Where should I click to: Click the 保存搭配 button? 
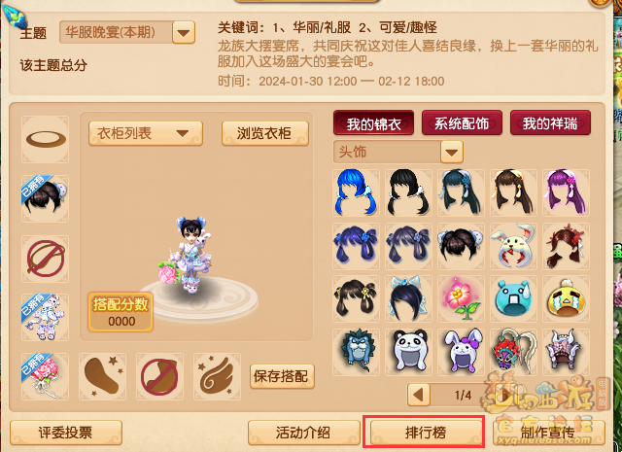tap(282, 376)
